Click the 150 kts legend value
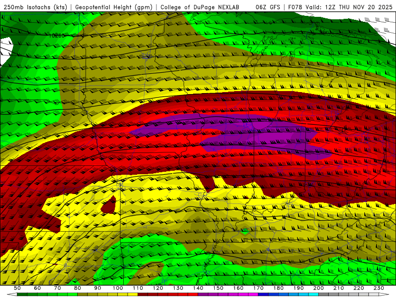 tap(218, 288)
